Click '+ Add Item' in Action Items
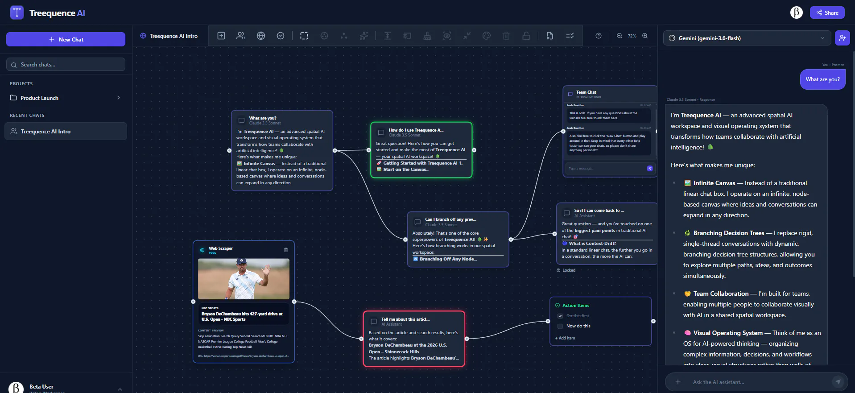 pos(565,338)
